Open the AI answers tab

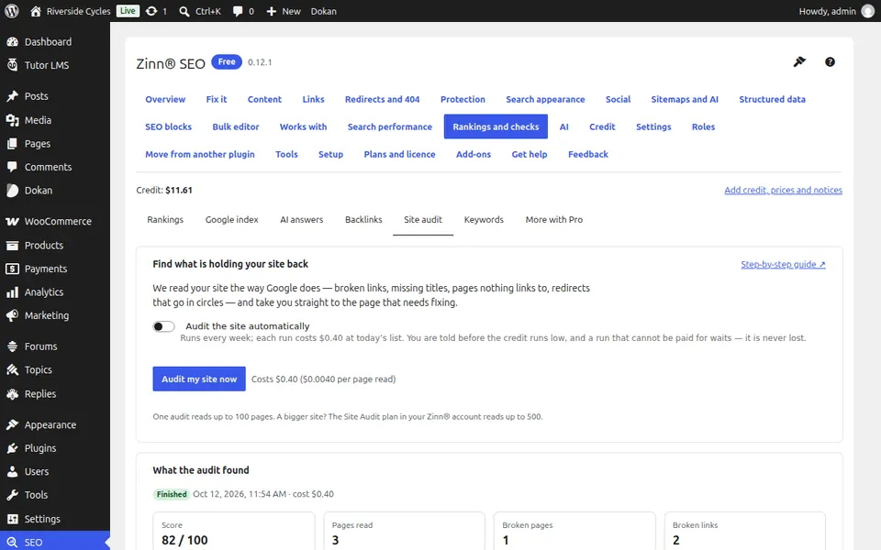click(302, 219)
